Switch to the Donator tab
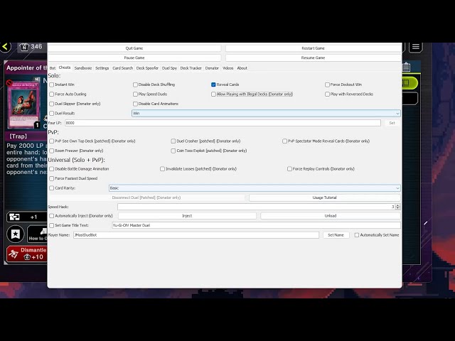The image size is (455, 341). pos(212,68)
